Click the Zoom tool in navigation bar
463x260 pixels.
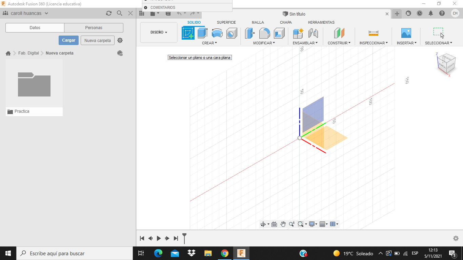point(291,224)
